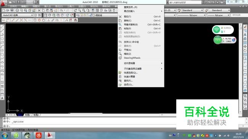This screenshot has height=139, width=248.
Task: Open the Layer Properties Manager icon
Action: click(x=78, y=15)
